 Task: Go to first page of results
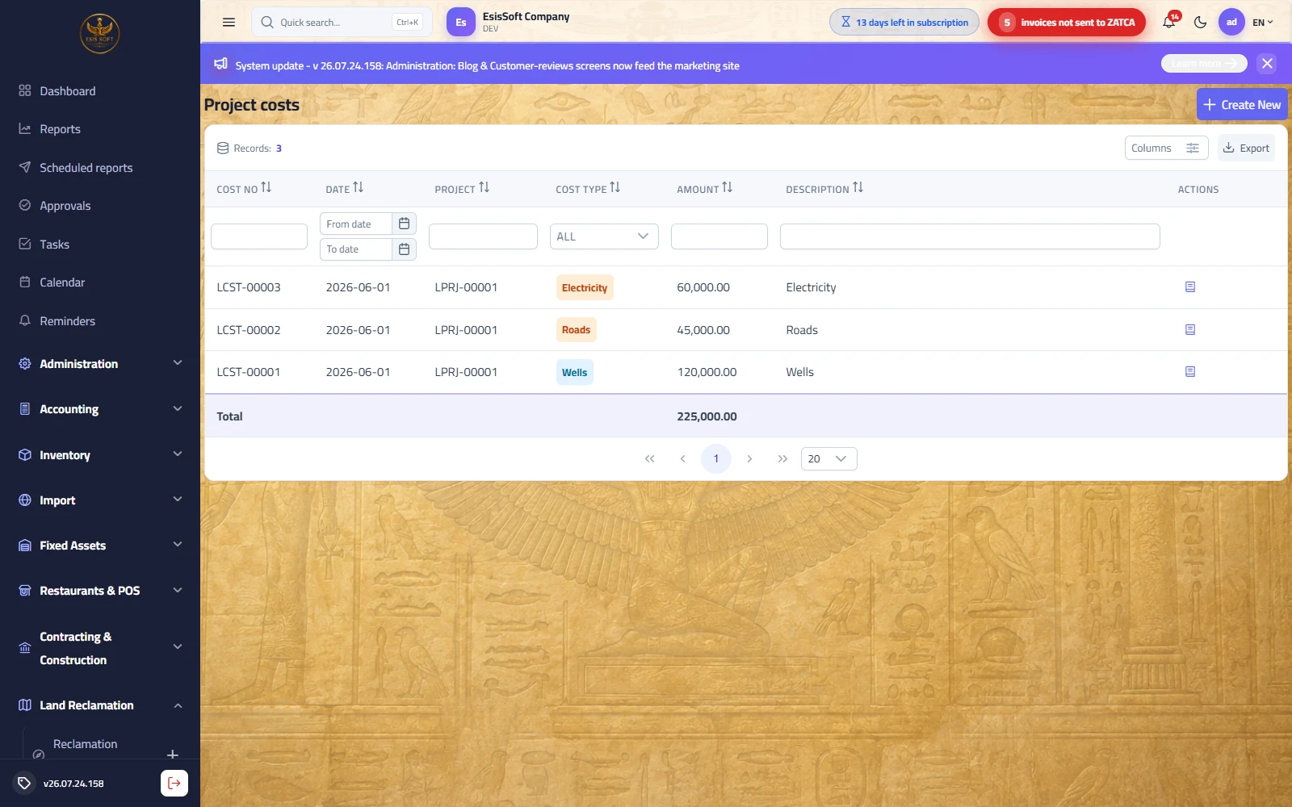click(x=649, y=458)
